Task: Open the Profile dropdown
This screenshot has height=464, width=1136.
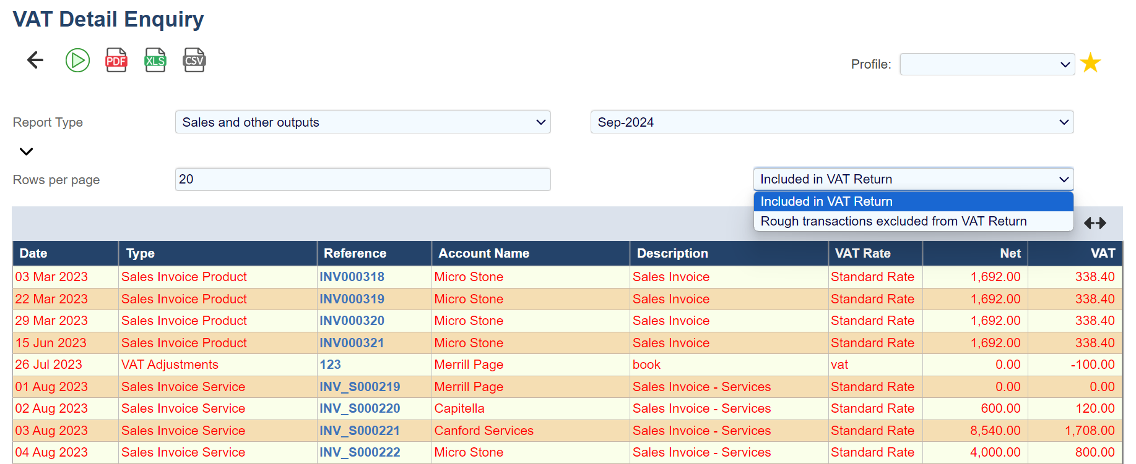Action: click(987, 64)
